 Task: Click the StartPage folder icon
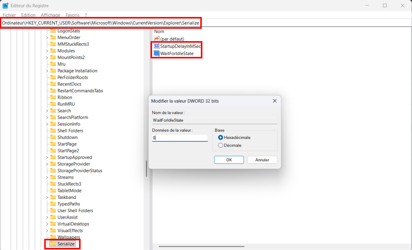[53, 144]
